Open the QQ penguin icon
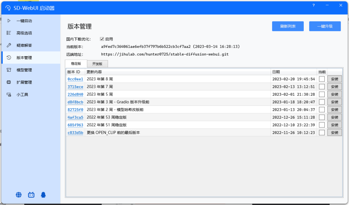 coord(43,195)
